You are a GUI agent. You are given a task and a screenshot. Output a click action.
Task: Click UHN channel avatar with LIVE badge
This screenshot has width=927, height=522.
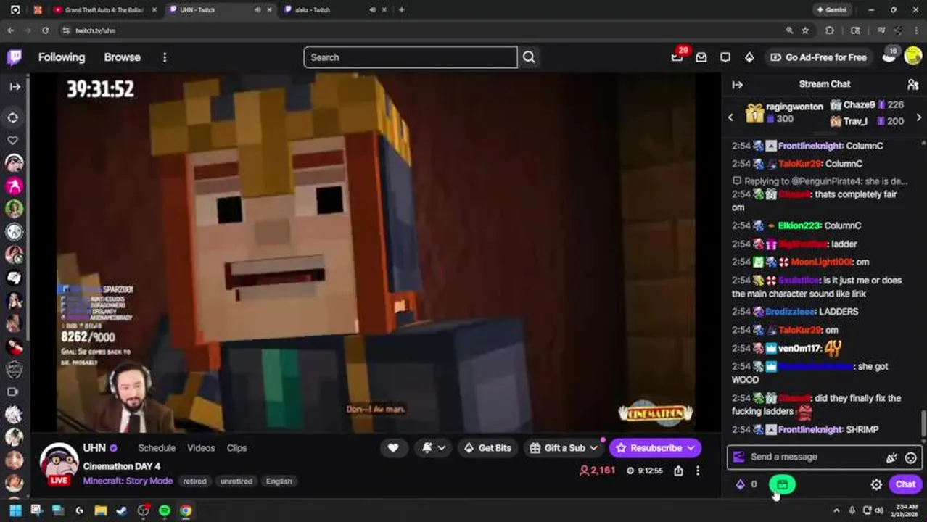click(59, 463)
